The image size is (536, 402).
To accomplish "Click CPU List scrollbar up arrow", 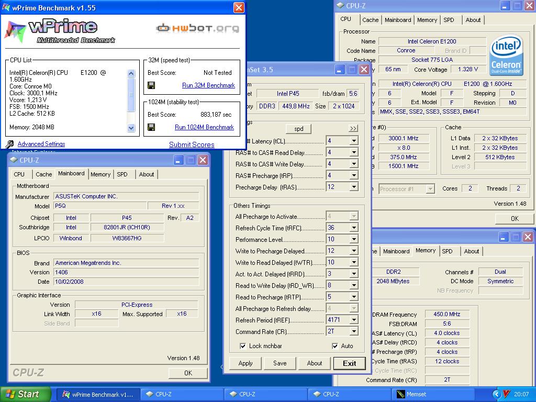I will (x=131, y=73).
